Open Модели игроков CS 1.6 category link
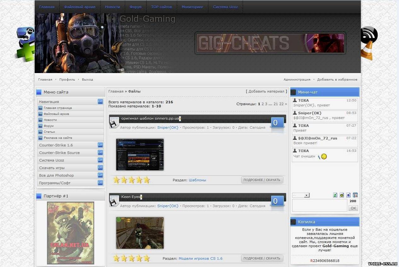This screenshot has width=399, height=267. (200, 258)
